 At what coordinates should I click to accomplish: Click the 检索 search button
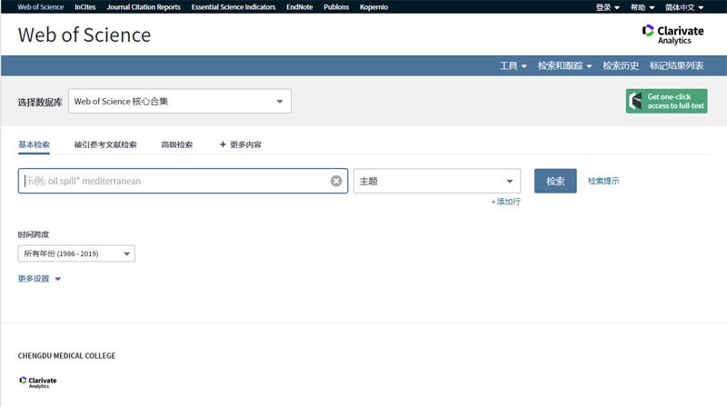(x=555, y=181)
